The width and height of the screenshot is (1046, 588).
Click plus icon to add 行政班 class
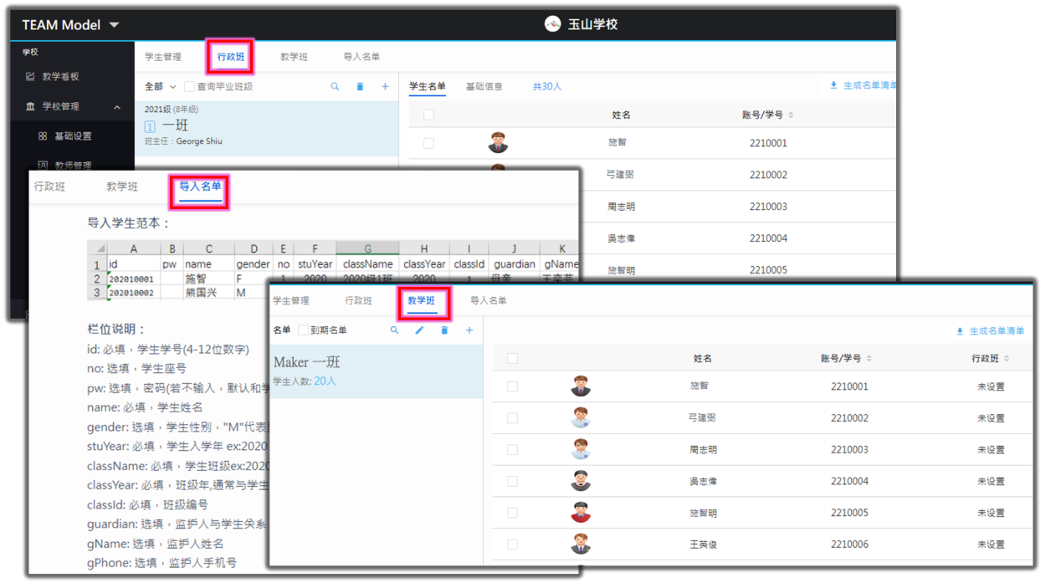click(385, 86)
